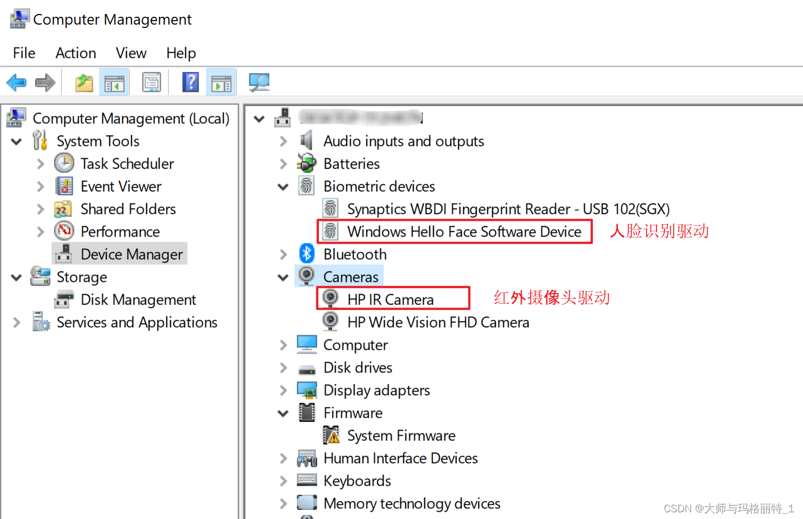Expand the Batteries category
Image resolution: width=803 pixels, height=519 pixels.
tap(284, 164)
